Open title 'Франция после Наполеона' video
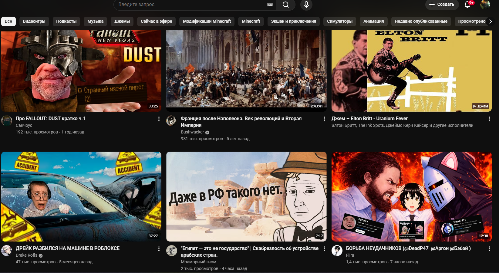The image size is (499, 273). (x=241, y=122)
